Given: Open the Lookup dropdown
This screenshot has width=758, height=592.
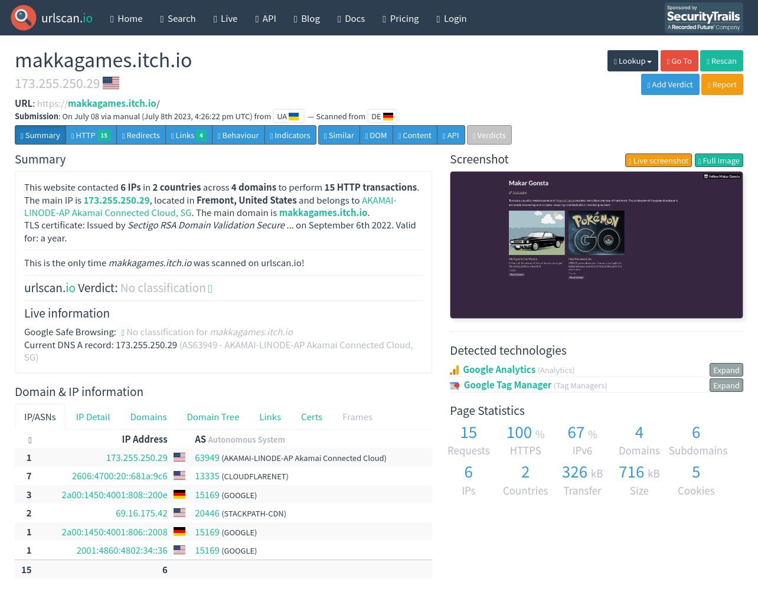Looking at the screenshot, I should 633,61.
